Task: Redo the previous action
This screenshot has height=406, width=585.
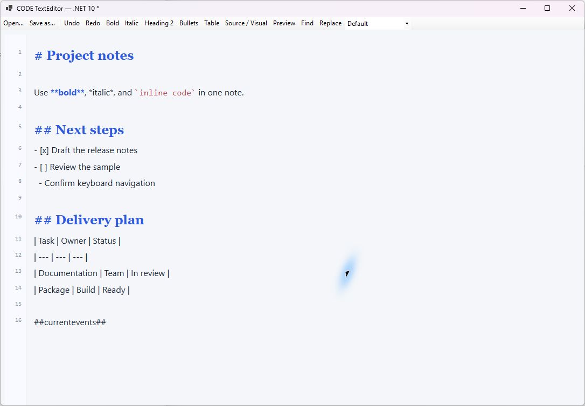Action: pyautogui.click(x=93, y=23)
